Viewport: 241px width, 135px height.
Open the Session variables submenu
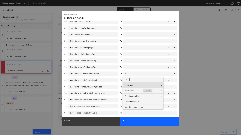tap(143, 96)
